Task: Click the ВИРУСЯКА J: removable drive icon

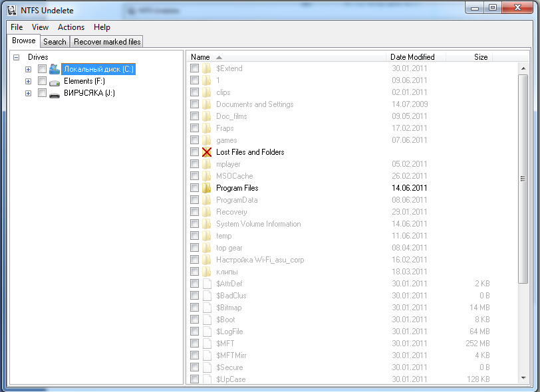Action: [x=55, y=94]
